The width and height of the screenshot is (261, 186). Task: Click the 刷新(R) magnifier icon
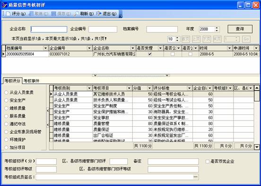point(76,14)
